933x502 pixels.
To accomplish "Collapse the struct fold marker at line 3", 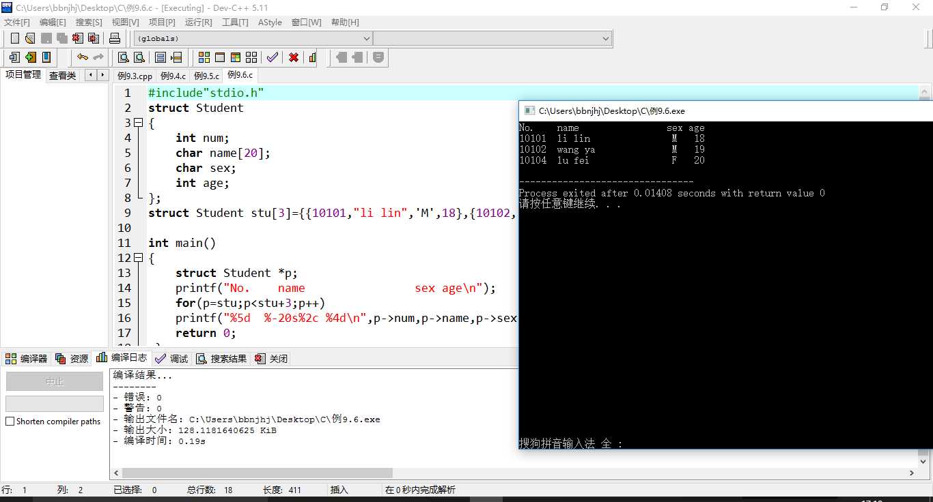I will 139,123.
